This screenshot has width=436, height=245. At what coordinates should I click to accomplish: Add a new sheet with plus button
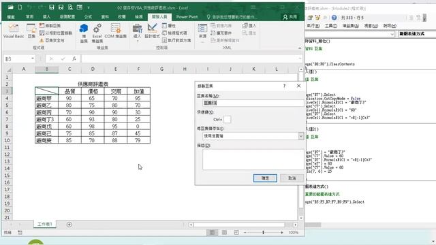tap(69, 225)
